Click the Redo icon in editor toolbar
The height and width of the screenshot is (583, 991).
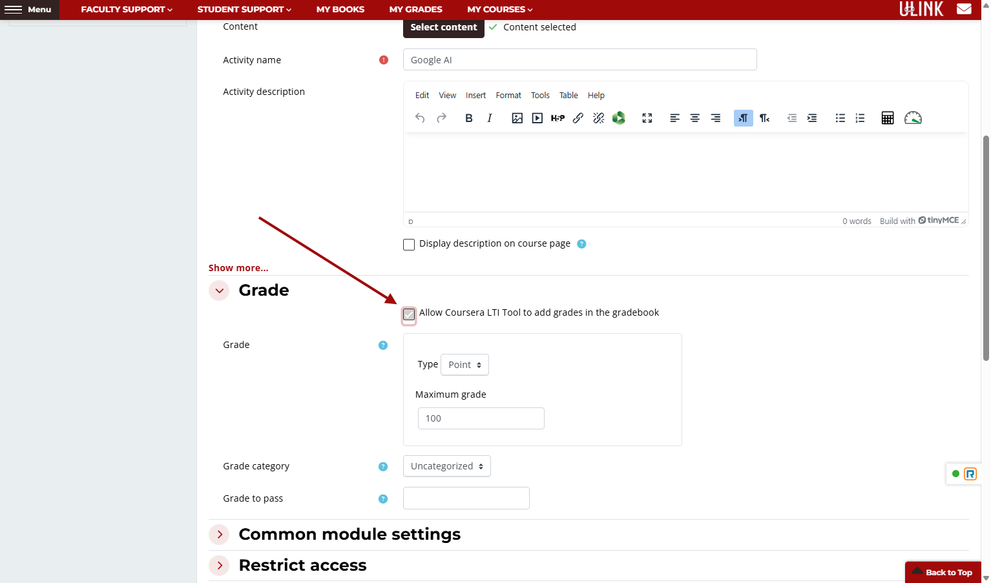441,118
